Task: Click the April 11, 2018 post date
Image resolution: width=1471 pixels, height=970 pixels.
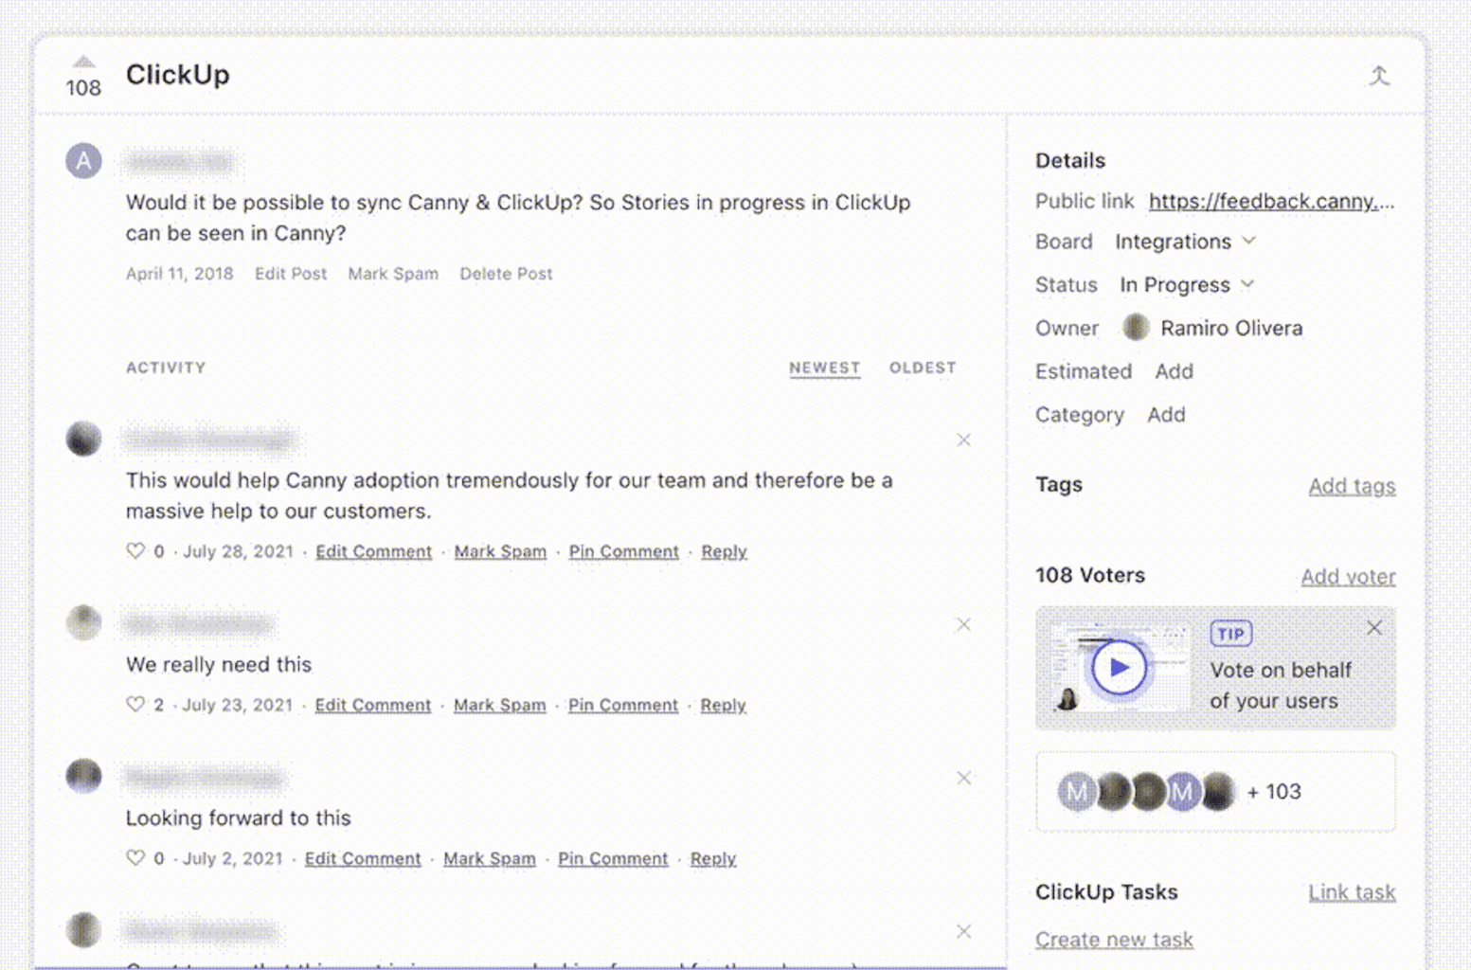Action: tap(179, 274)
